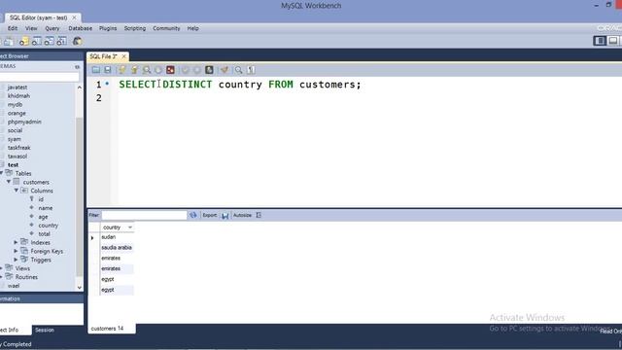Open the Plugins menu
Image resolution: width=622 pixels, height=350 pixels.
point(108,28)
